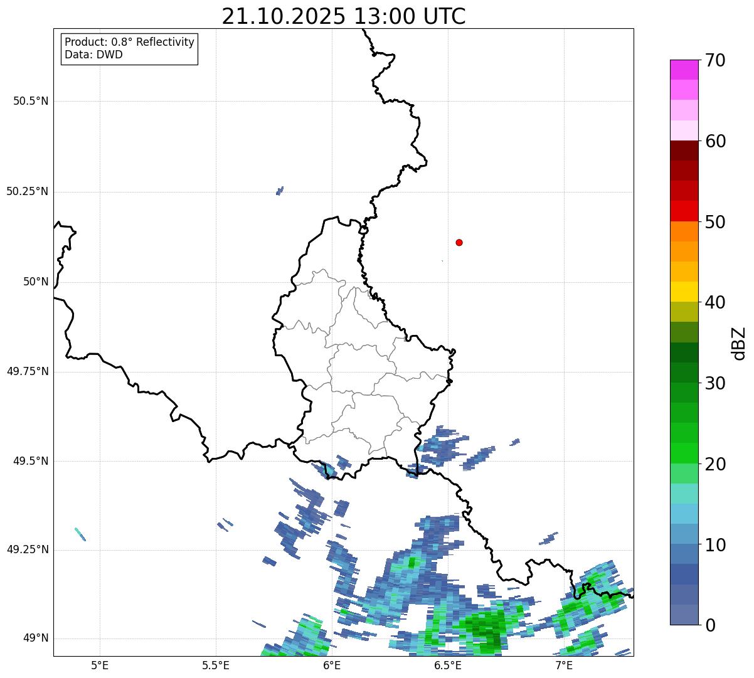Click the "Product: 0.8° Reflectivity" label
The width and height of the screenshot is (754, 678).
point(129,42)
